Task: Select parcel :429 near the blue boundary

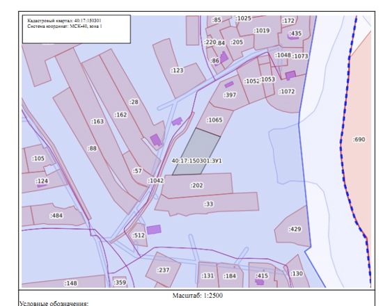Action: (295, 229)
